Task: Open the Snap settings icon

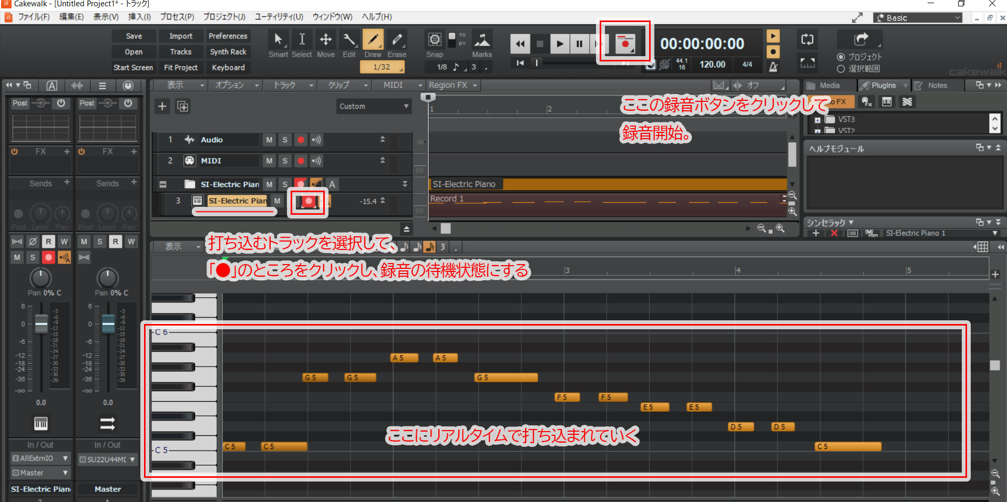Action: (435, 39)
